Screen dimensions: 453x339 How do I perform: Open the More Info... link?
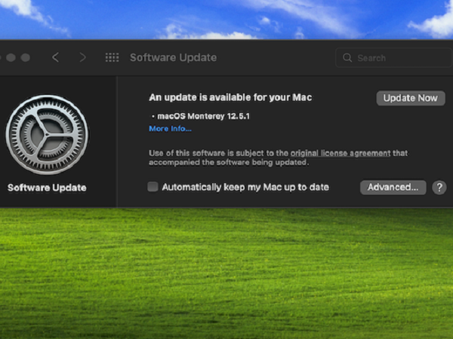pyautogui.click(x=170, y=129)
